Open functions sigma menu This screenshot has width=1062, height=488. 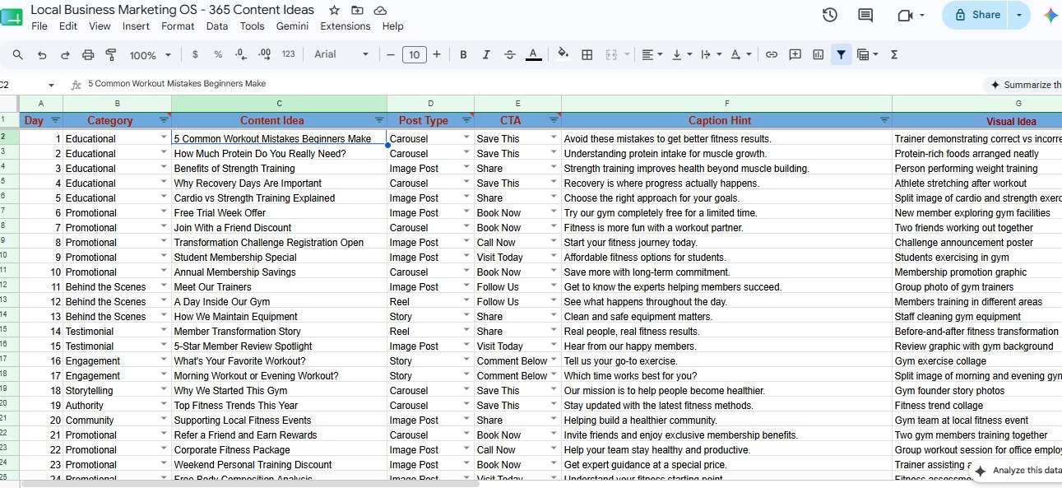[894, 55]
